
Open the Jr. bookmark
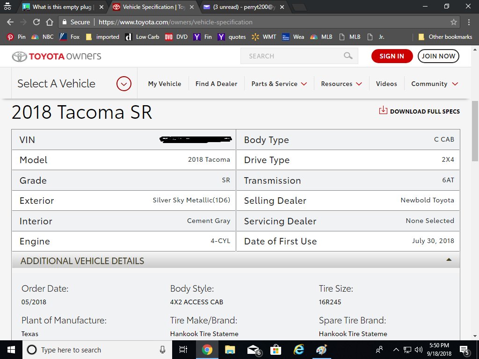pyautogui.click(x=376, y=37)
